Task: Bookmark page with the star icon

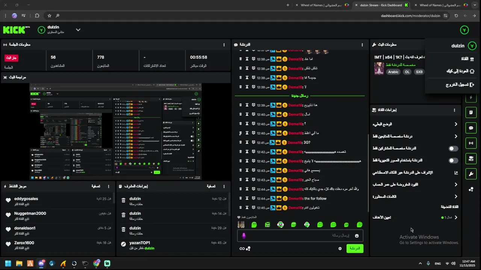Action: pos(49,16)
